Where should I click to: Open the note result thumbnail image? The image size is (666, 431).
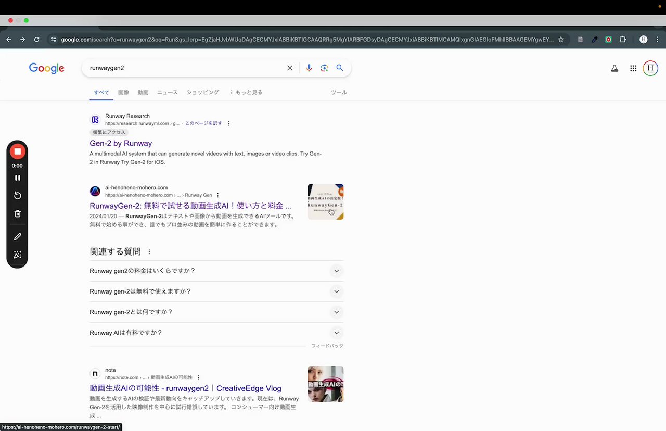coord(326,384)
